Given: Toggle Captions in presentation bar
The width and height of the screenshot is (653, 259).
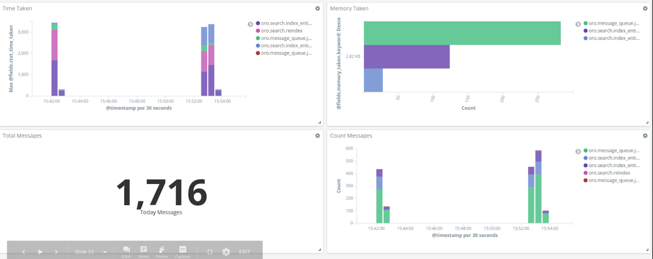Looking at the screenshot, I should [x=182, y=251].
